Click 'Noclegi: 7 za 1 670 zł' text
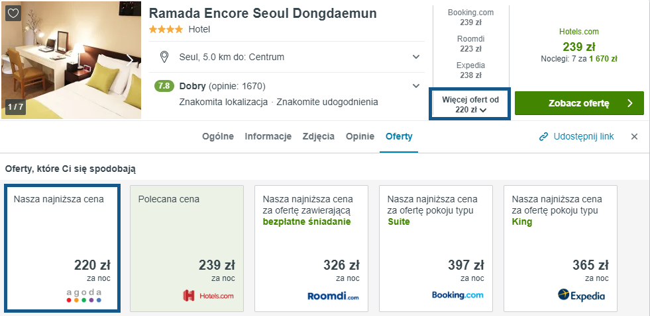The width and height of the screenshot is (650, 316). 578,59
